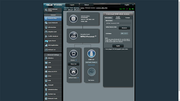The width and height of the screenshot is (180, 101).
Task: Click the USB status icon in header
Action: point(133,9)
